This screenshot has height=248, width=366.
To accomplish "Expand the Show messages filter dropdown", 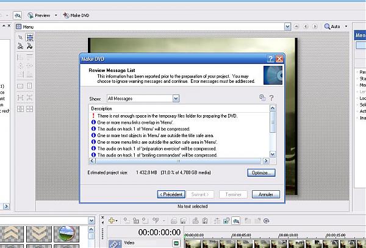I will click(176, 97).
